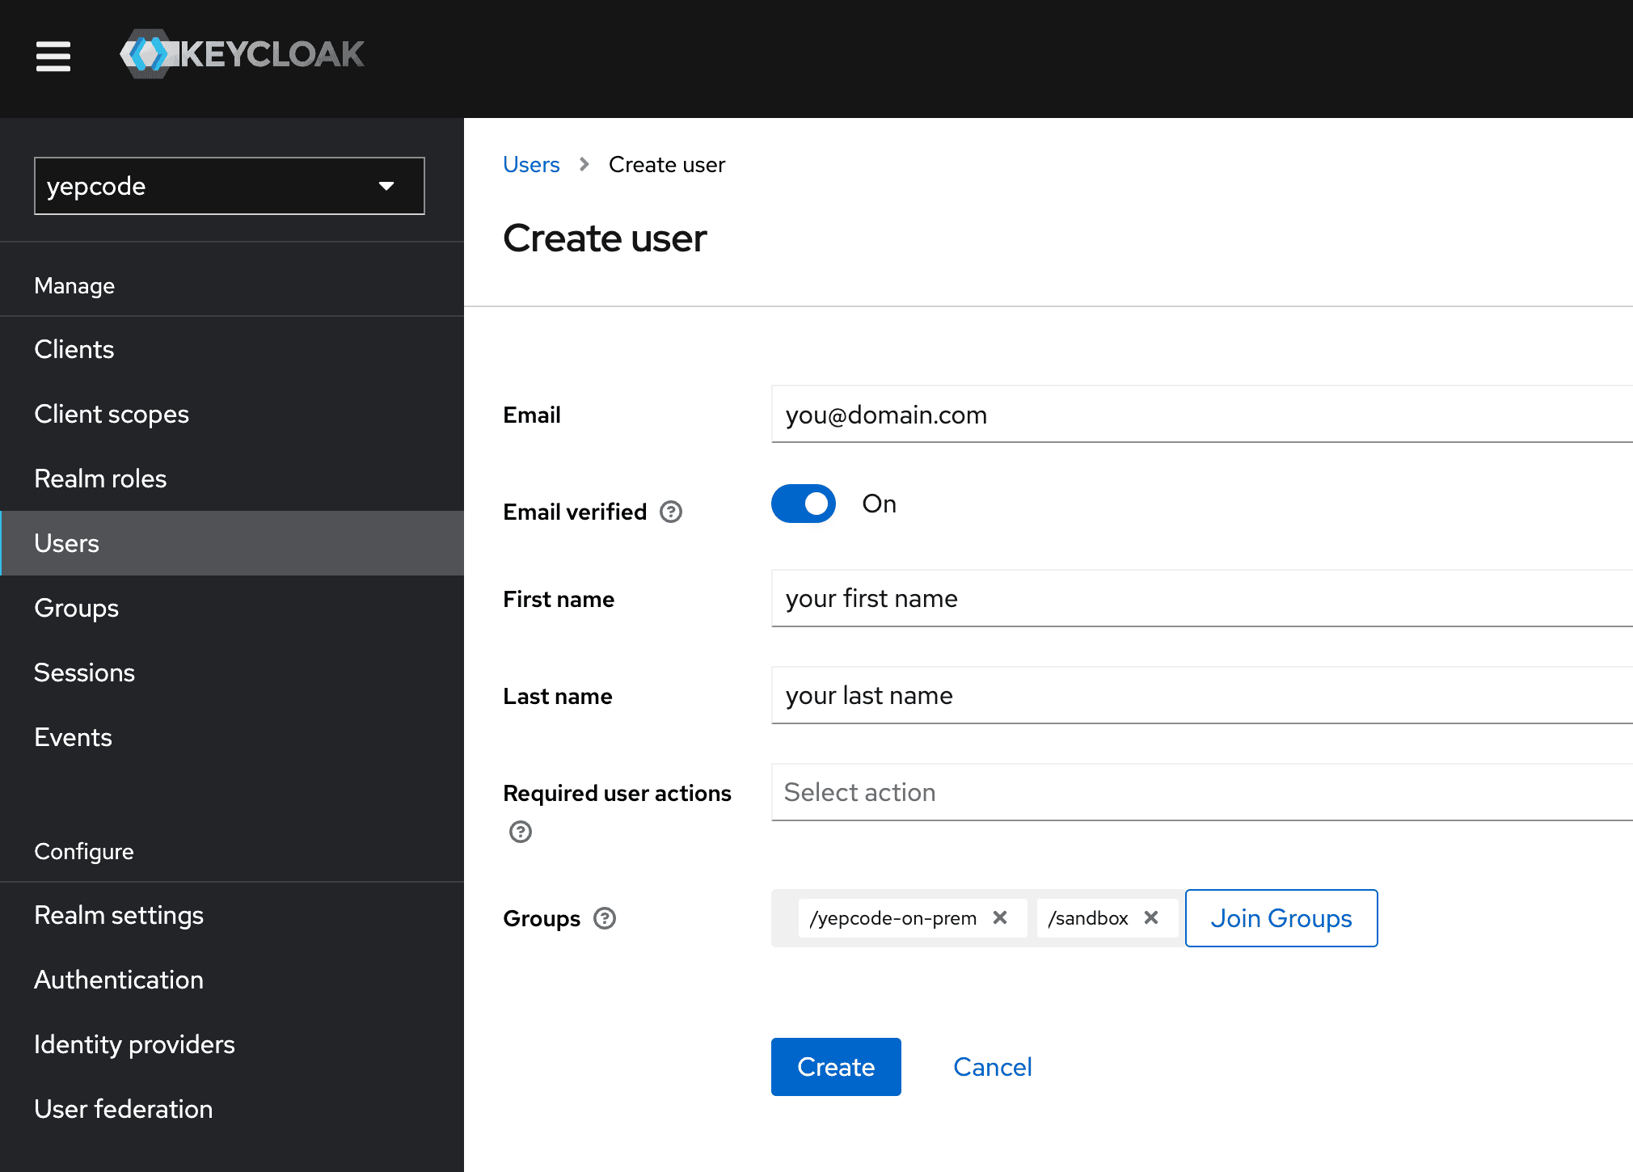Open Realm settings page

click(x=119, y=915)
